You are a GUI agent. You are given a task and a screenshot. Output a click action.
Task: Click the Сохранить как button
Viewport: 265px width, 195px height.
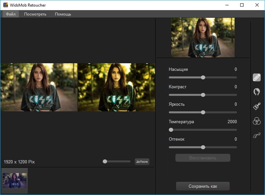tap(203, 186)
